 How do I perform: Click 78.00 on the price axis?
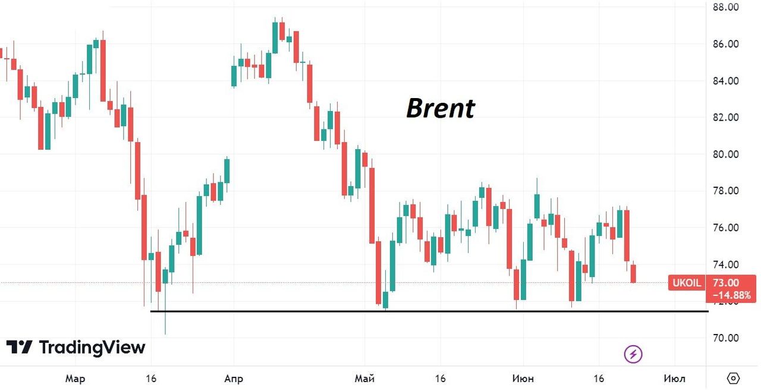[726, 191]
